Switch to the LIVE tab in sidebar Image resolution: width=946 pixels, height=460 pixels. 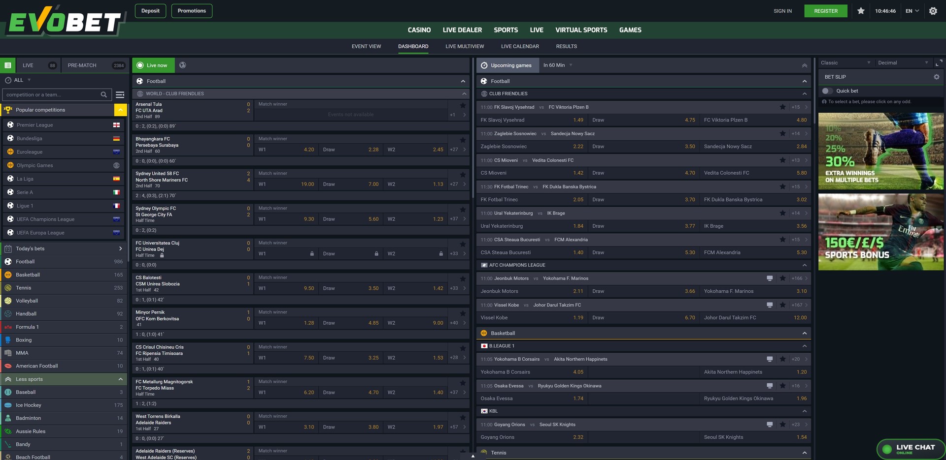37,65
